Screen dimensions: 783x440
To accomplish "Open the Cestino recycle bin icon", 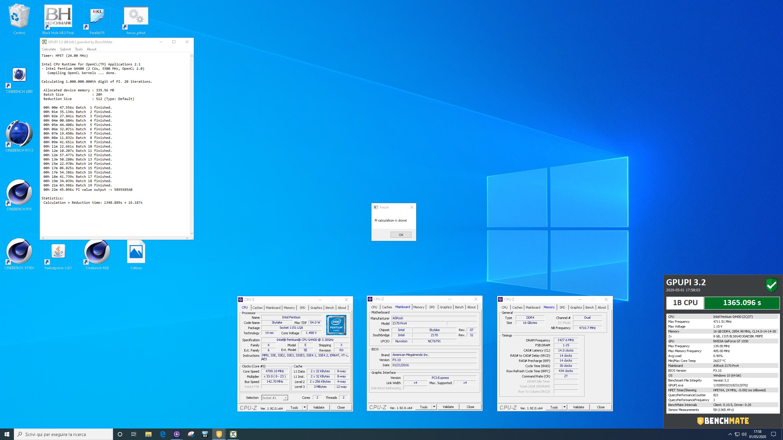I will (19, 19).
